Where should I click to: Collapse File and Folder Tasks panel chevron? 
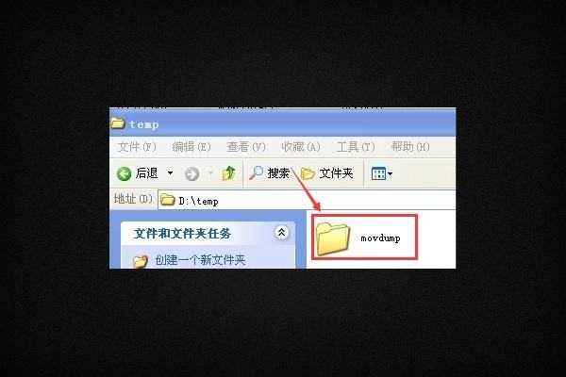click(x=281, y=233)
